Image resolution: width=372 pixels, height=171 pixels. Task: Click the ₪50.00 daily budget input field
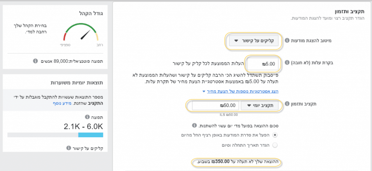(215, 106)
